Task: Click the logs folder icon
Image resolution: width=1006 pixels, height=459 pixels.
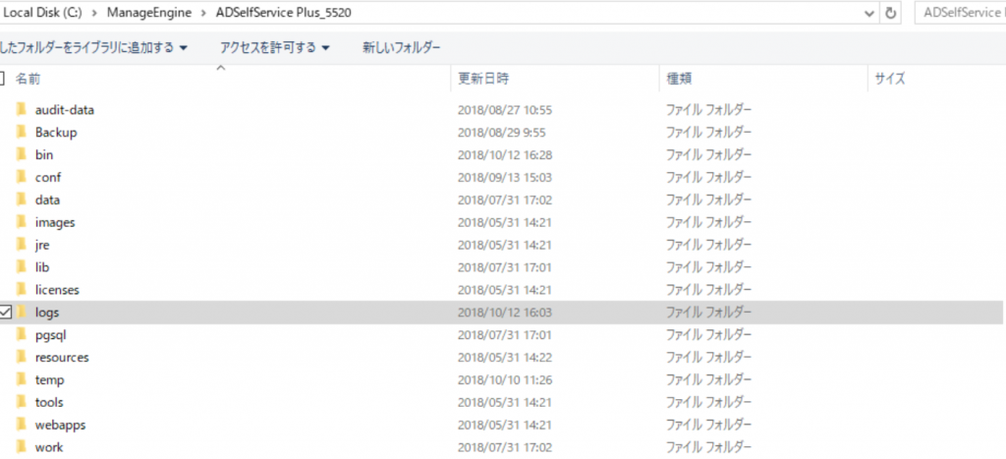Action: (22, 312)
